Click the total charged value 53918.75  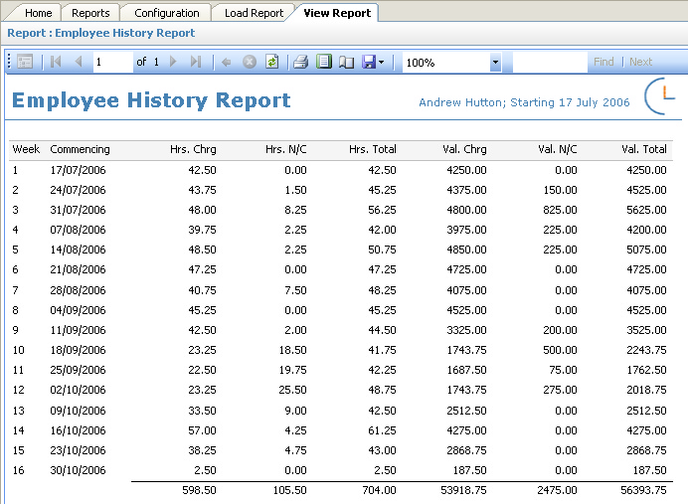tap(463, 490)
